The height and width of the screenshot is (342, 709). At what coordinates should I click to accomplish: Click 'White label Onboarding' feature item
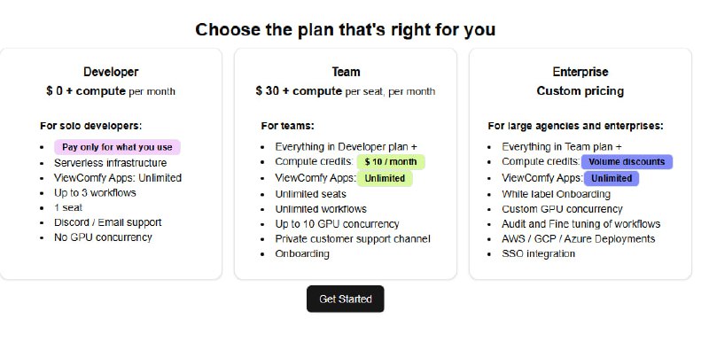[556, 194]
